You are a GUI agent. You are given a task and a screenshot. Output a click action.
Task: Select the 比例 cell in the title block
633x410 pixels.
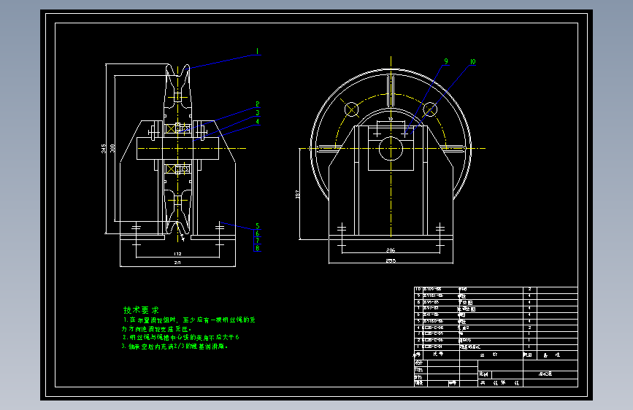tap(484, 374)
